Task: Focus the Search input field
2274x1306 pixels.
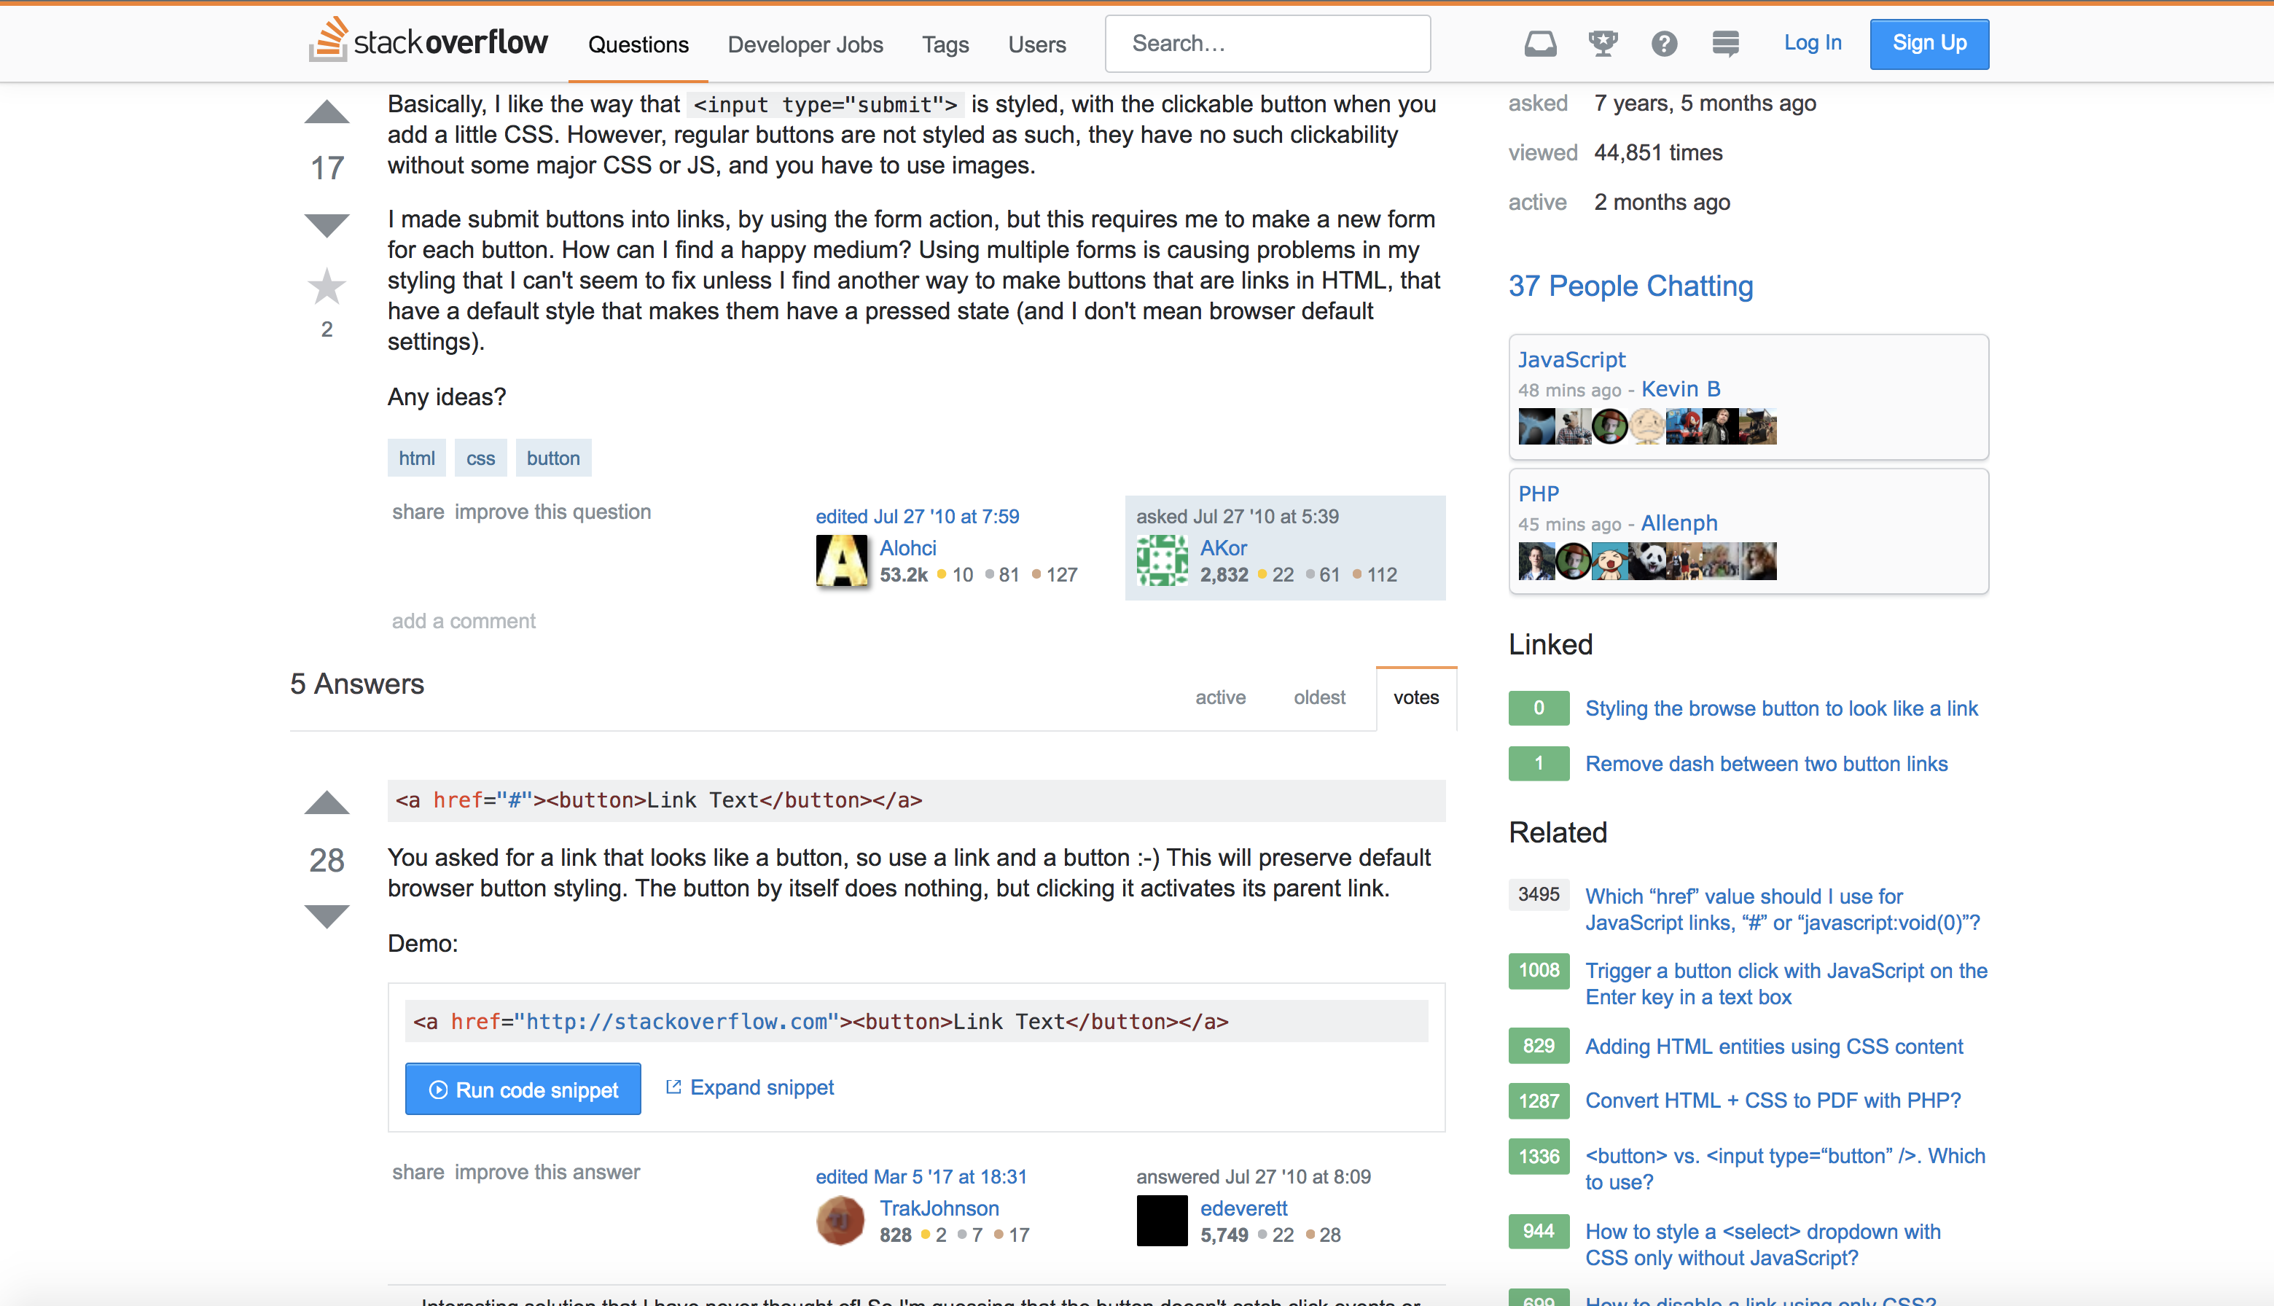Action: coord(1267,43)
